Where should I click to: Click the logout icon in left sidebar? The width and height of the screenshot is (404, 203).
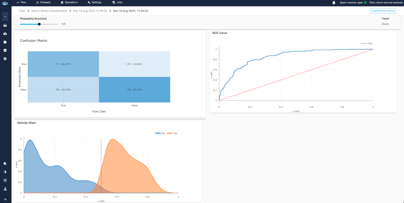5,180
